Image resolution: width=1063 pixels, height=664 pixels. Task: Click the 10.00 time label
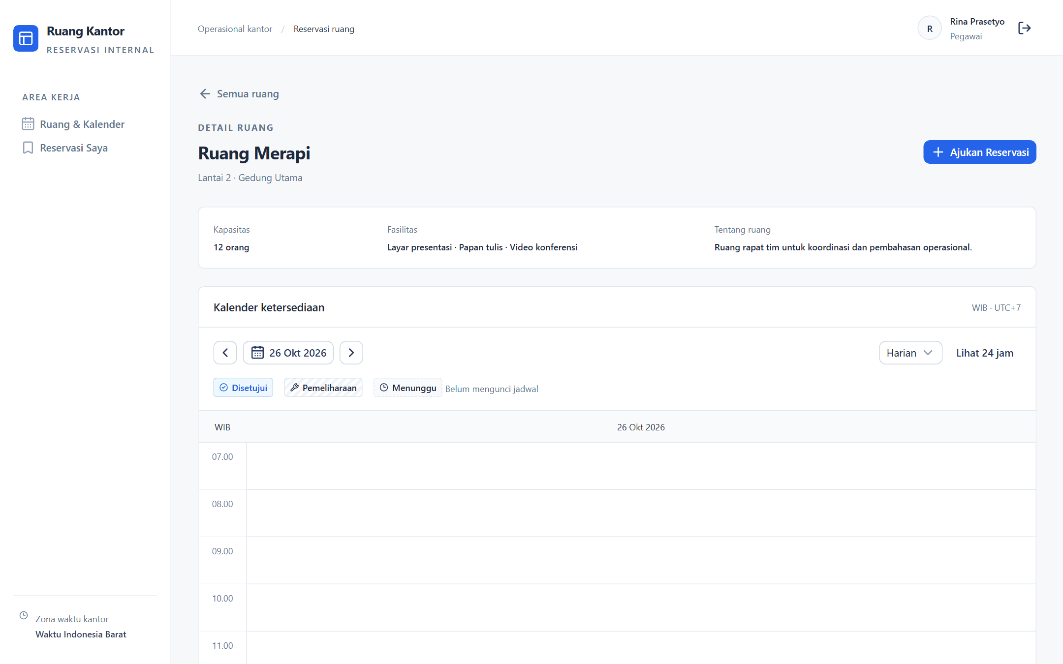pos(222,598)
